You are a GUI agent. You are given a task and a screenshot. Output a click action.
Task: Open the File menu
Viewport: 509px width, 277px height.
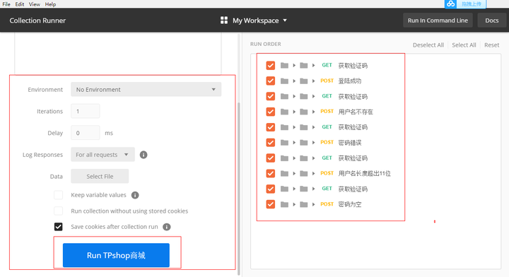coord(6,4)
